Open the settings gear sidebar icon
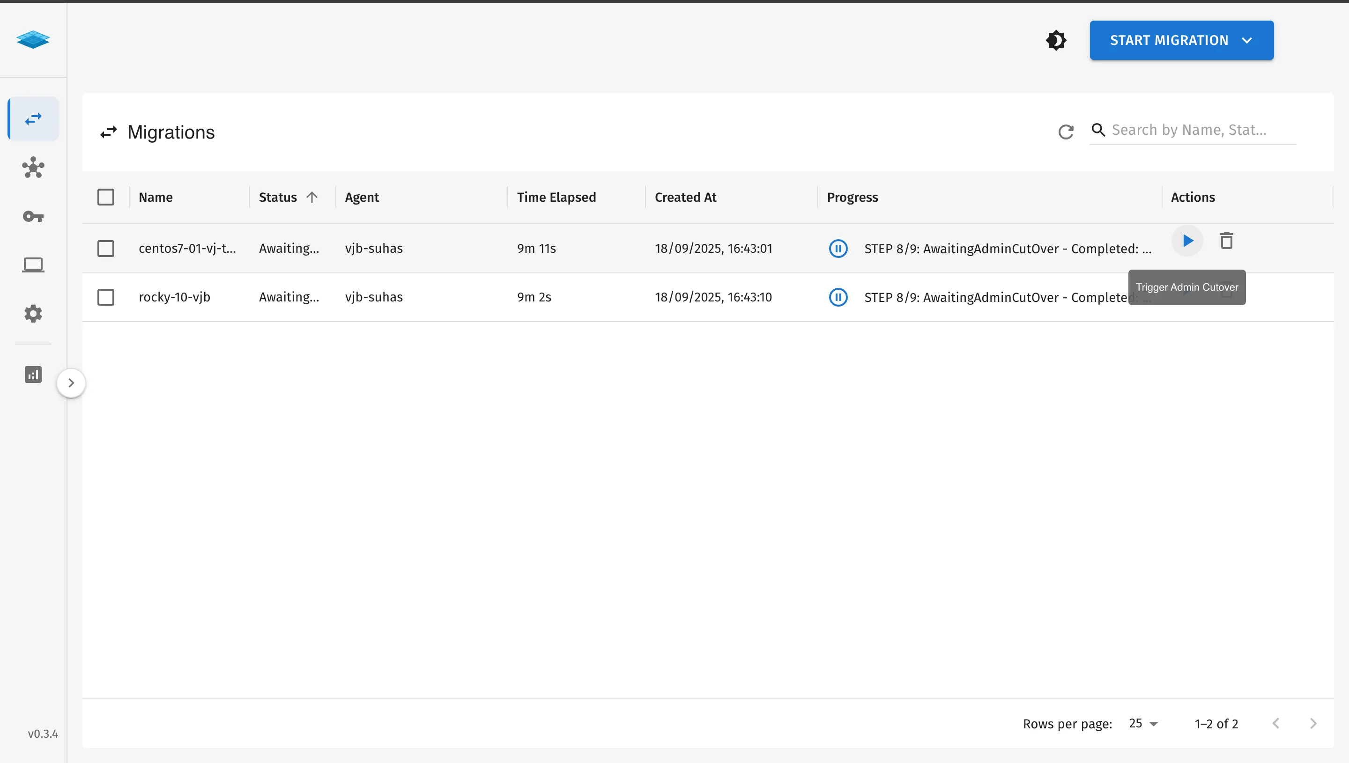Screen dimensions: 1349x763 (x=33, y=313)
